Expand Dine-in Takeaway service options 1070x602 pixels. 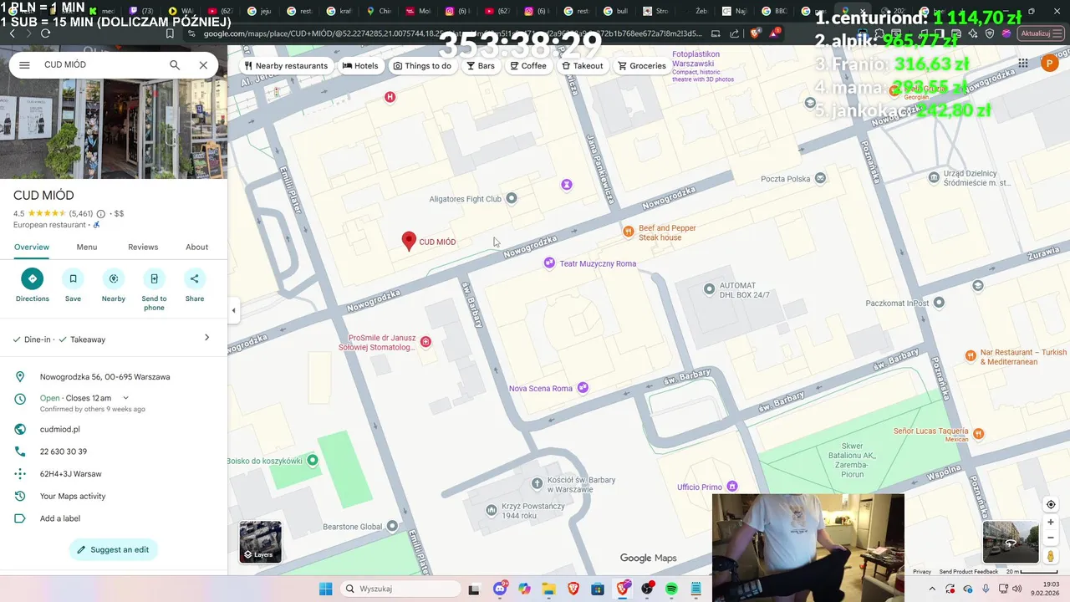tap(114, 339)
